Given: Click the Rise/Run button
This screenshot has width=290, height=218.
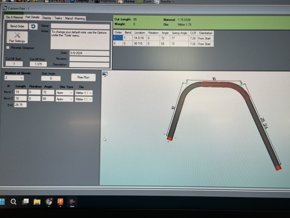Looking at the screenshot, I should pyautogui.click(x=83, y=77).
